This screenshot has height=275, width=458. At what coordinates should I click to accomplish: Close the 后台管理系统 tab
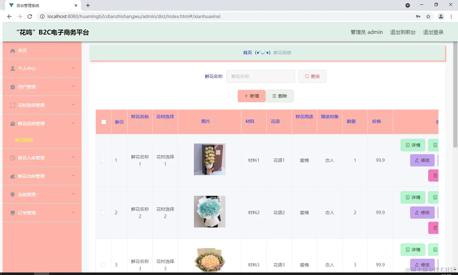pos(76,5)
